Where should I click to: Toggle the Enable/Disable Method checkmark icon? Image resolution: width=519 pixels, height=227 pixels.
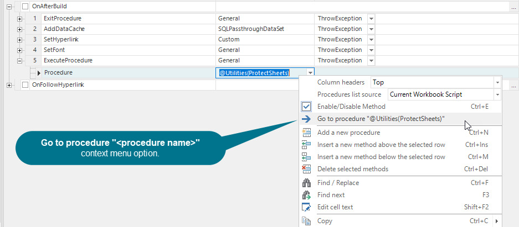pos(306,107)
